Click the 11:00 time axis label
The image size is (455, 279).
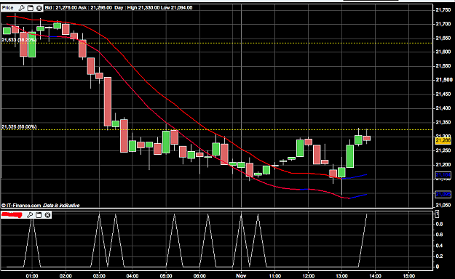(x=274, y=276)
